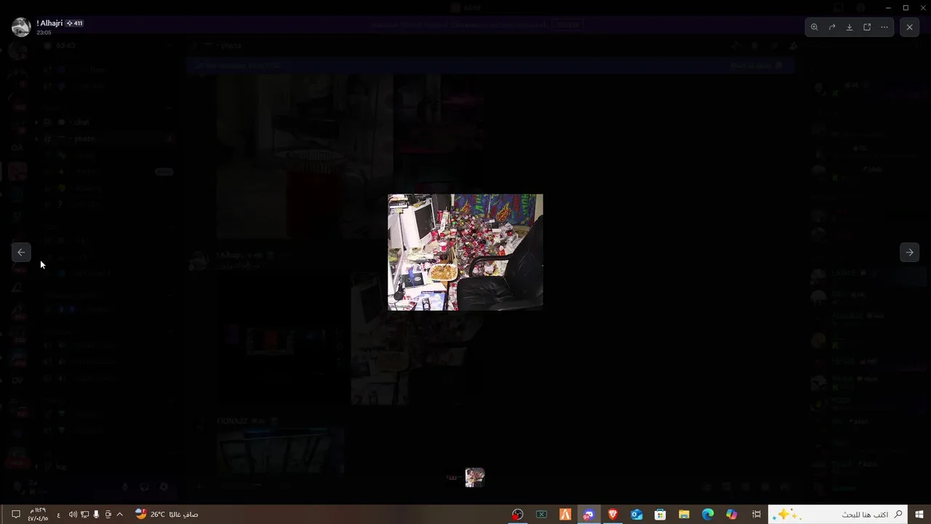The width and height of the screenshot is (931, 524).
Task: Click the Discord taskbar icon with 9+ badge
Action: [x=588, y=515]
